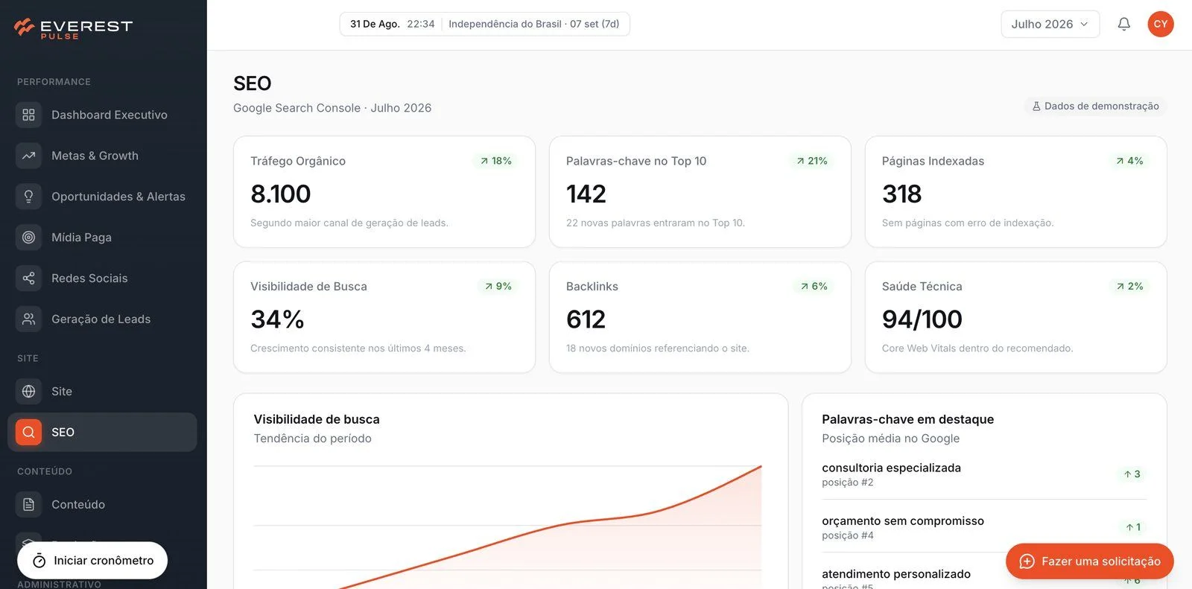This screenshot has width=1192, height=589.
Task: Select keyword orçamento sem compromisso
Action: [x=984, y=527]
